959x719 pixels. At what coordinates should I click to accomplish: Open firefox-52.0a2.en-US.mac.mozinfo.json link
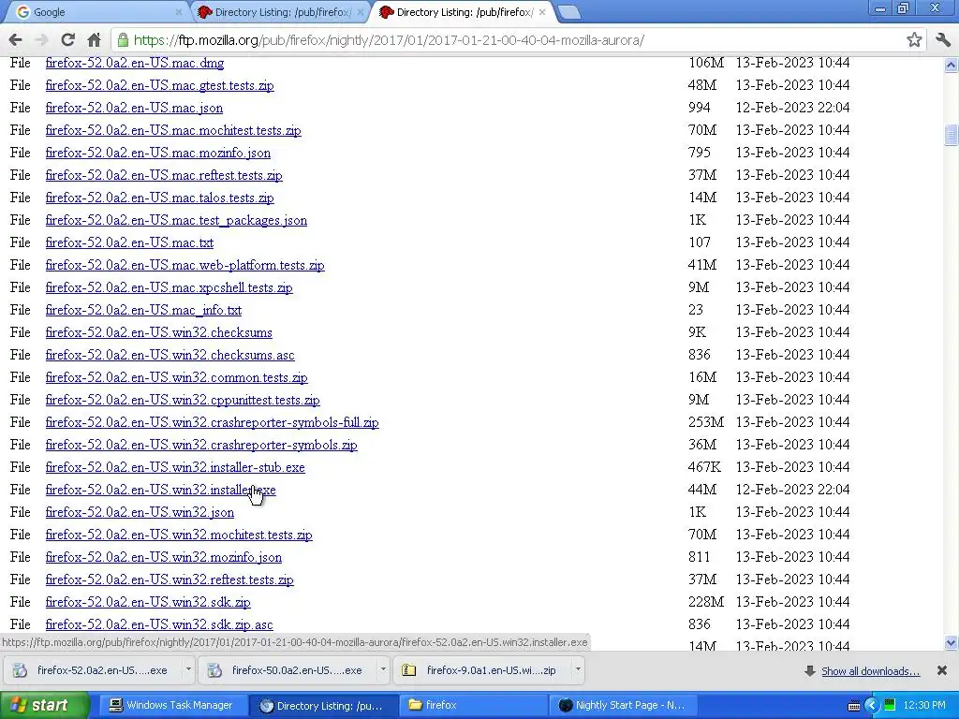click(157, 153)
